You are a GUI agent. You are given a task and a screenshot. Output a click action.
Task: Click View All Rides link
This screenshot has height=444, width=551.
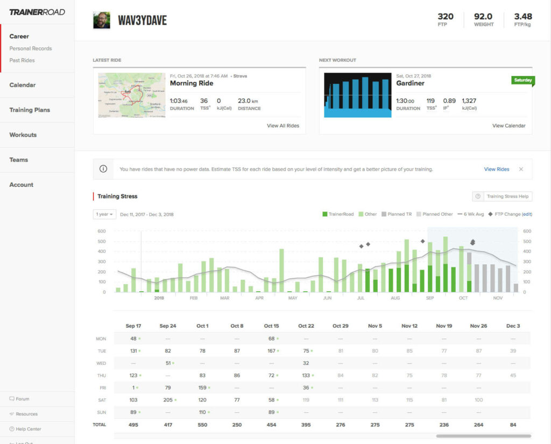[x=283, y=125]
